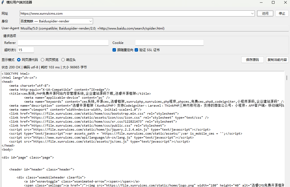The width and height of the screenshot is (290, 187).
Task: Click the lang.js script source line
Action: pyautogui.click(x=101, y=138)
